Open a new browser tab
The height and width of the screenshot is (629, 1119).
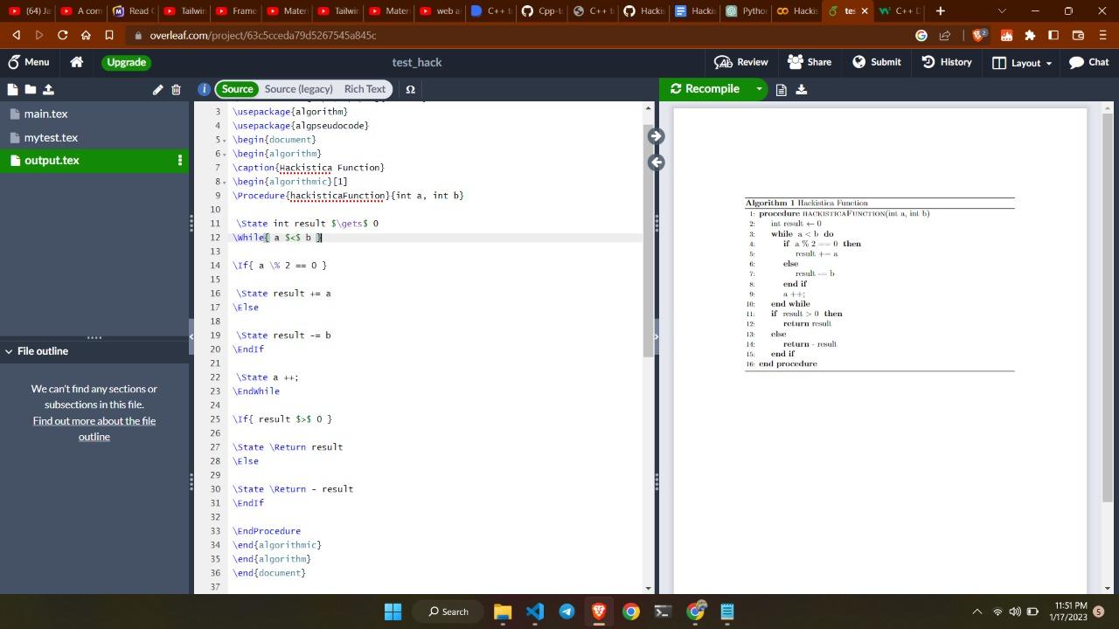pos(940,10)
